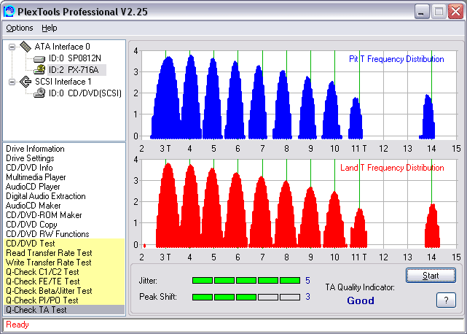Select Read Transfer Rate Test
The width and height of the screenshot is (467, 334).
[x=64, y=253]
